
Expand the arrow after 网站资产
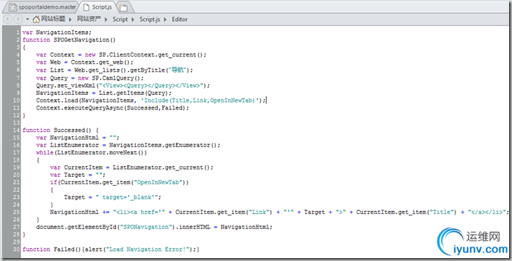(x=106, y=20)
